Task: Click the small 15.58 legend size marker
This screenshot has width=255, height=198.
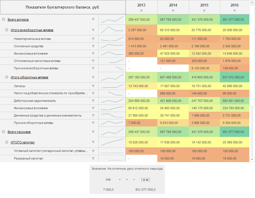Action: click(x=108, y=179)
